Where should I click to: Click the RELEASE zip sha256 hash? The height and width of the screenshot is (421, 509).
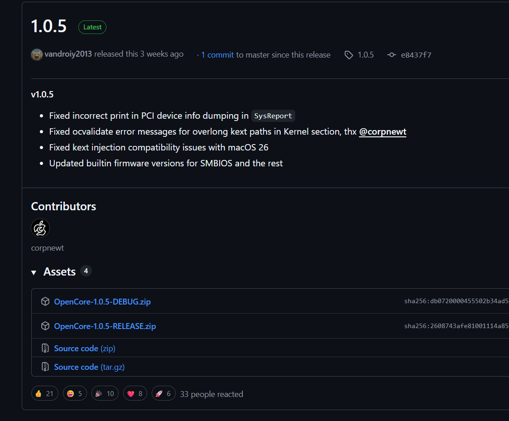click(x=456, y=326)
